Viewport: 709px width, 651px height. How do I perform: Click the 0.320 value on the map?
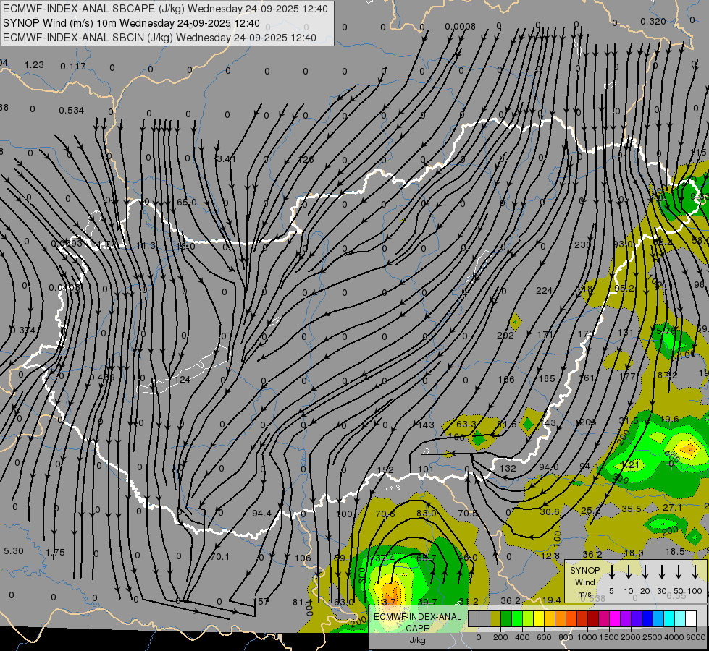pyautogui.click(x=653, y=22)
